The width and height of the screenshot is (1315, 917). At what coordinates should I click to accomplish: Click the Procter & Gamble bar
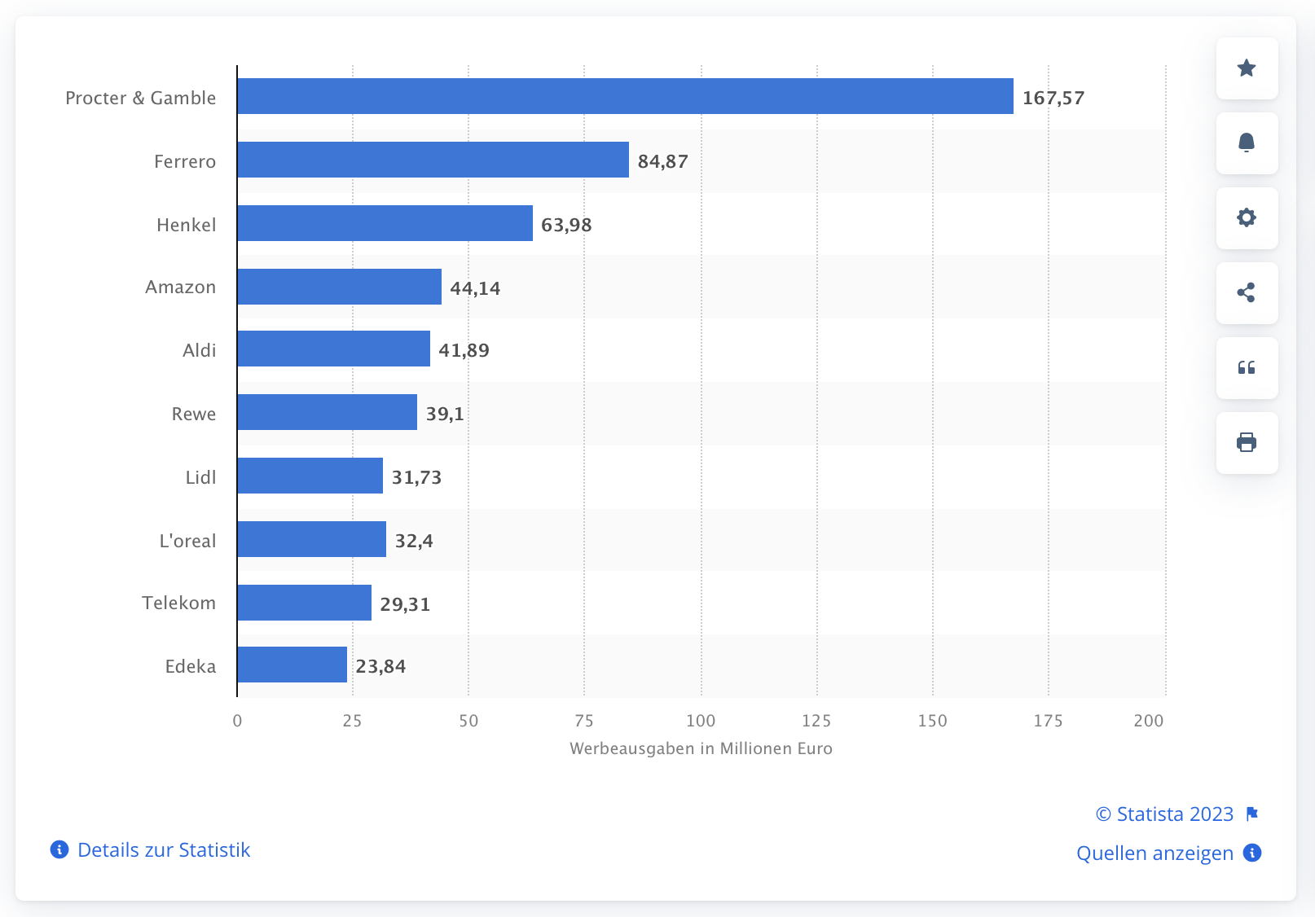(626, 96)
